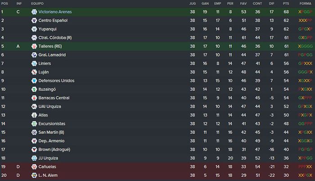Sort table by POS column header
This screenshot has width=315, height=181.
(x=4, y=4)
